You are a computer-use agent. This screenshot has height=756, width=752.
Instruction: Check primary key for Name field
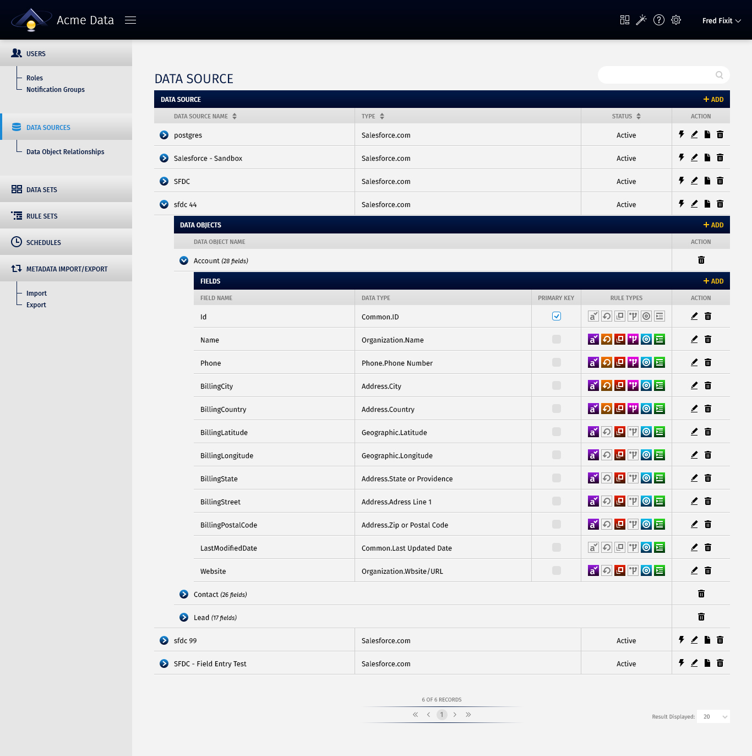(x=557, y=339)
